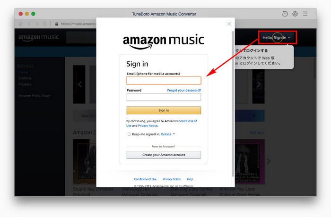
Task: Open the hamburger menu icon
Action: [x=305, y=14]
